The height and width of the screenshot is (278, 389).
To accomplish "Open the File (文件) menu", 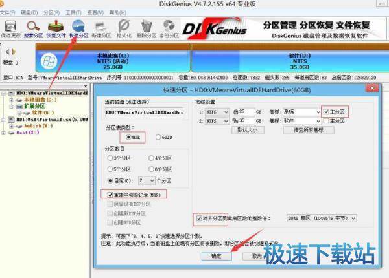I will pyautogui.click(x=7, y=12).
